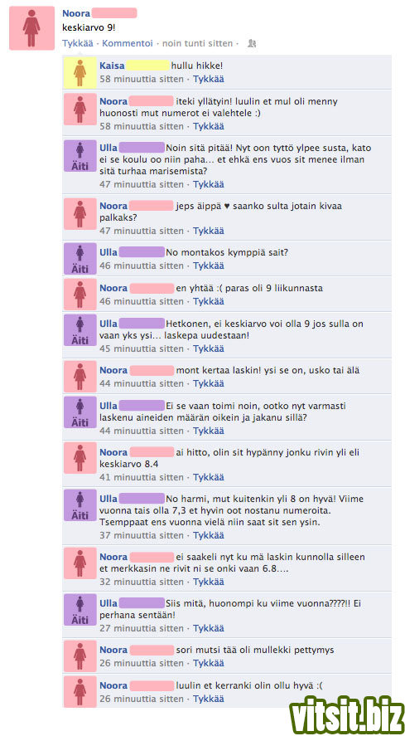Image resolution: width=405 pixels, height=736 pixels.
Task: Click the Äiti avatar on the 'No montakos kymppiä sait' comment
Action: click(80, 259)
